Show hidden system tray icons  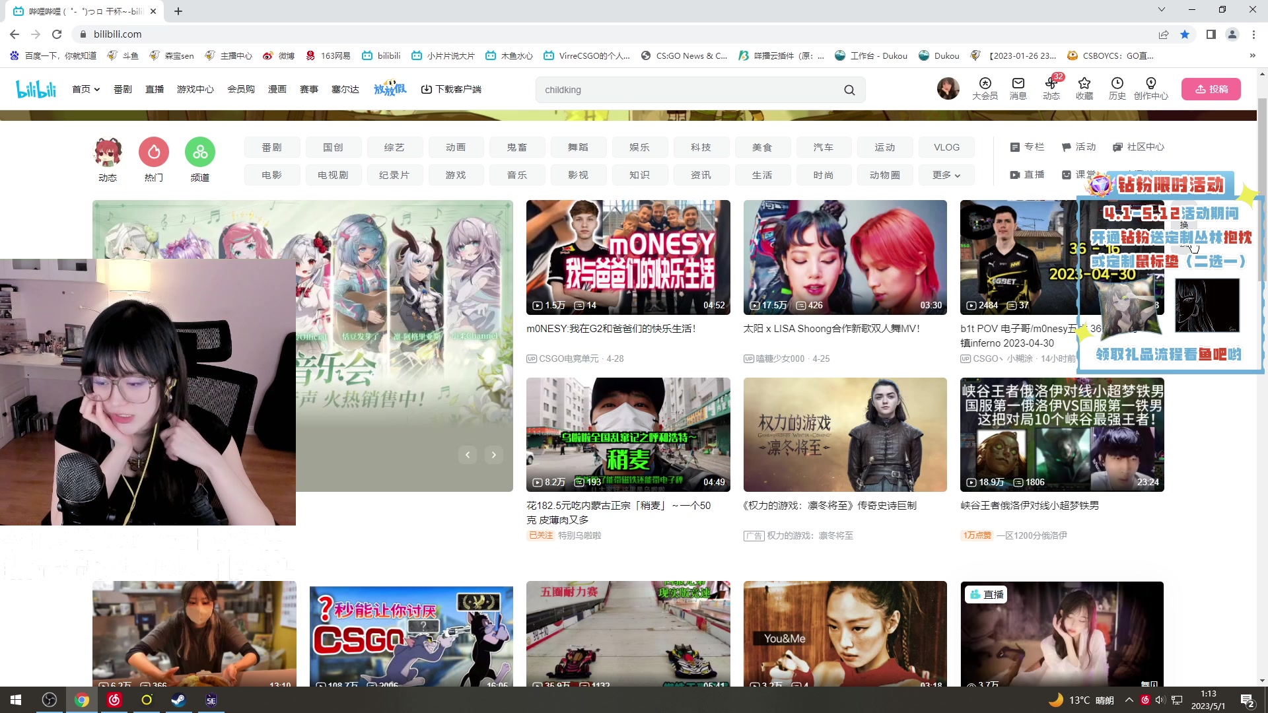pyautogui.click(x=1129, y=700)
